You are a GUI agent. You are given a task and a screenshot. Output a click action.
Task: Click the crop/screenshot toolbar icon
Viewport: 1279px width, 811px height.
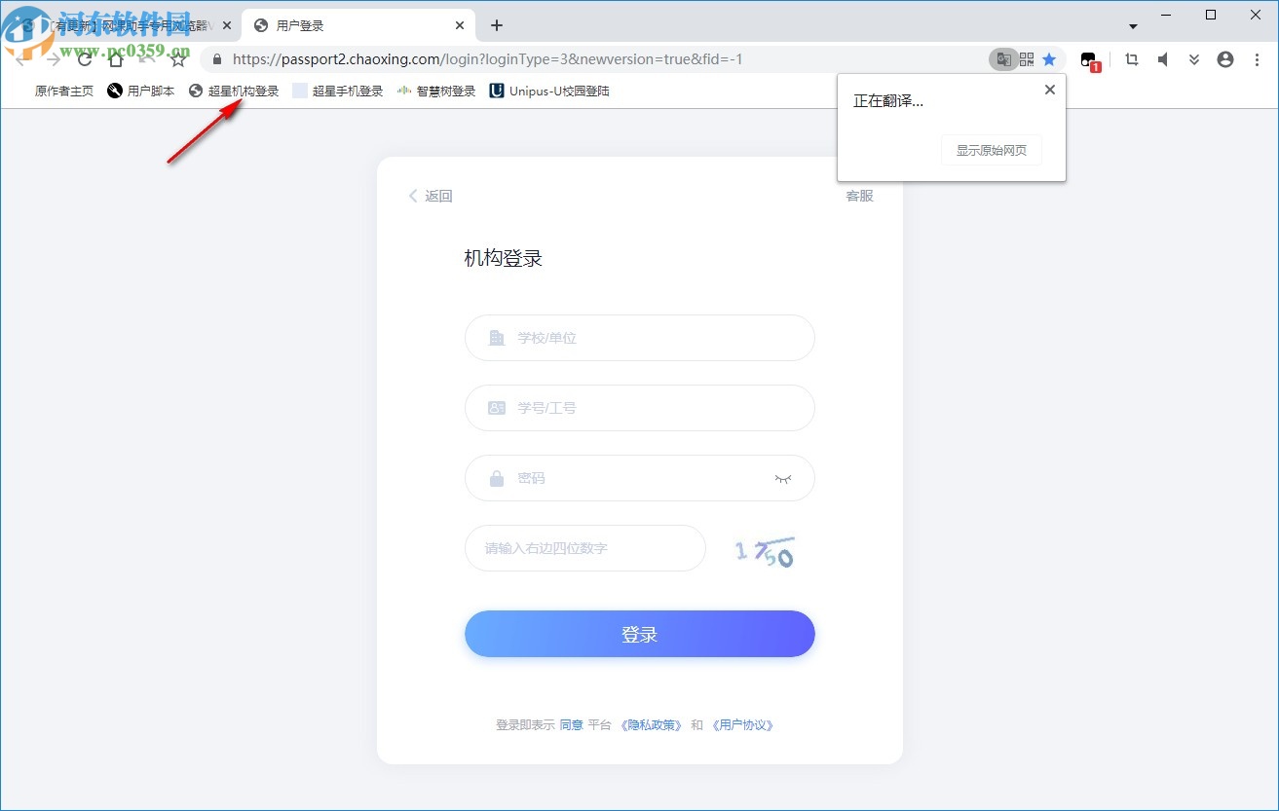click(x=1131, y=59)
